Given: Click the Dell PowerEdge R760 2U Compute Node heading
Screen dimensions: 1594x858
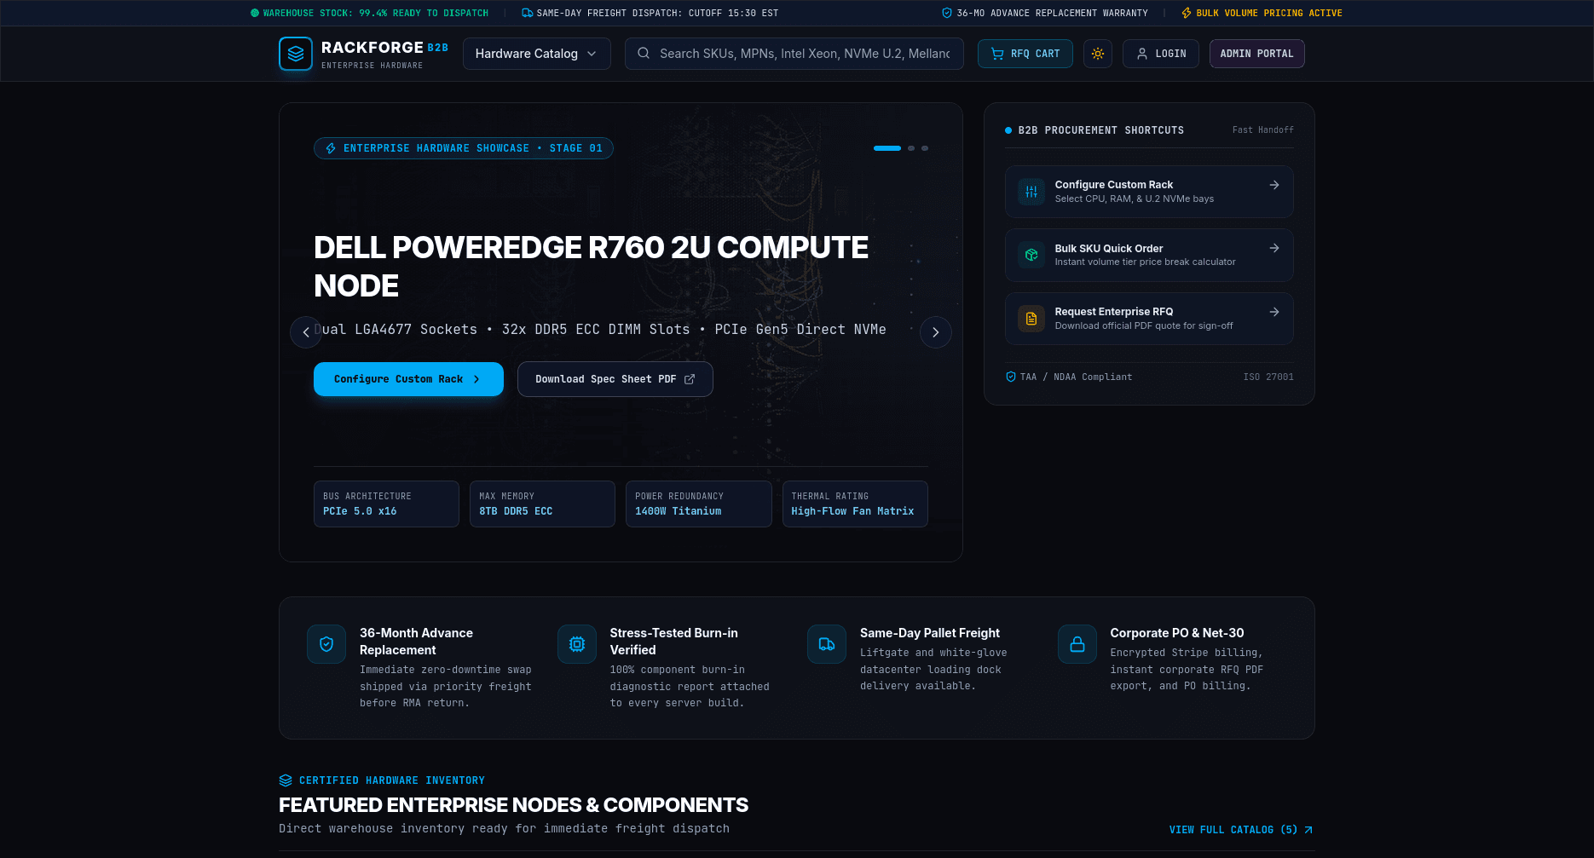Looking at the screenshot, I should [592, 267].
